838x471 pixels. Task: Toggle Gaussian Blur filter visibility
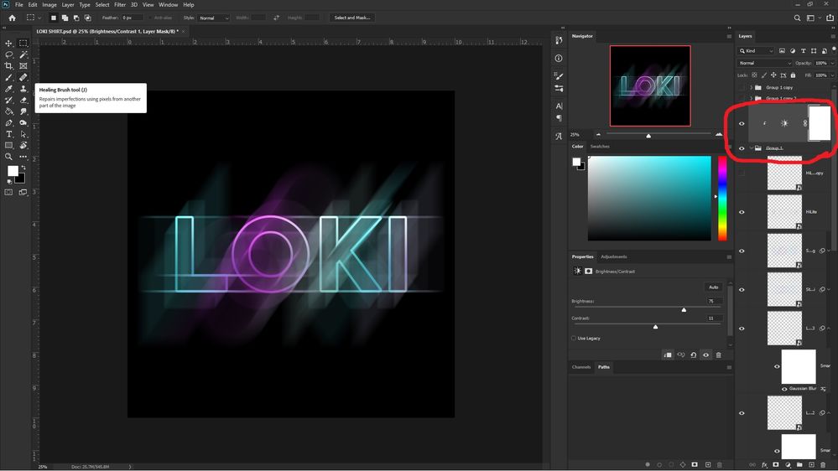tap(784, 389)
